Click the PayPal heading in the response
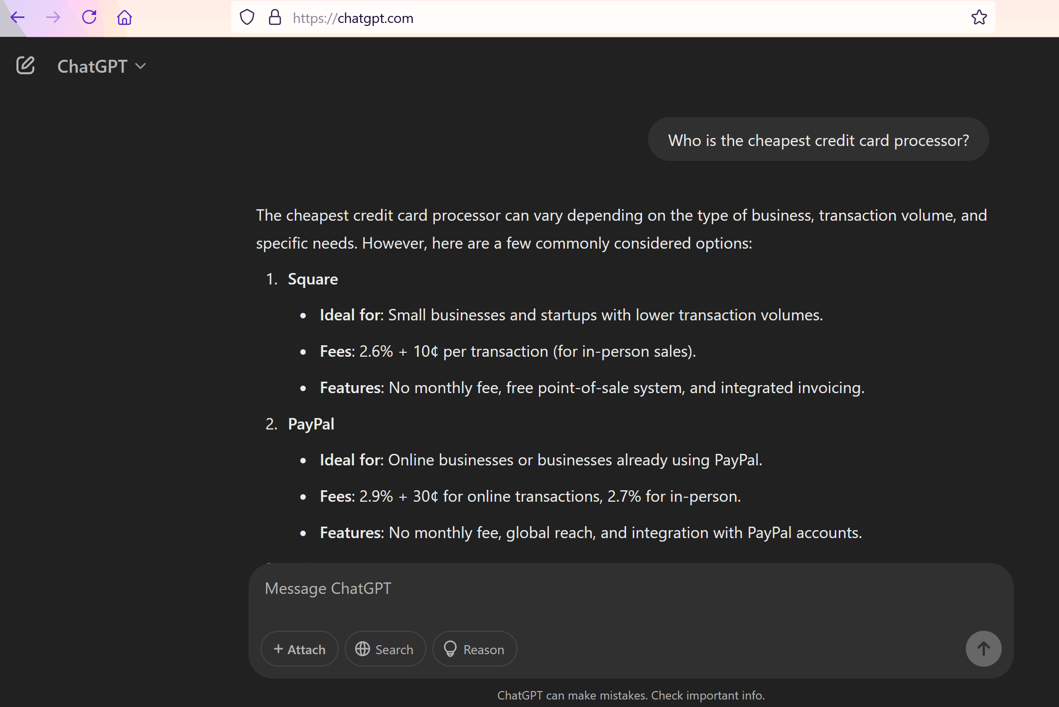1059x707 pixels. click(x=311, y=424)
